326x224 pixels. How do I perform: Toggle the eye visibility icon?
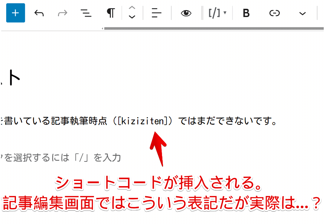pos(186,13)
